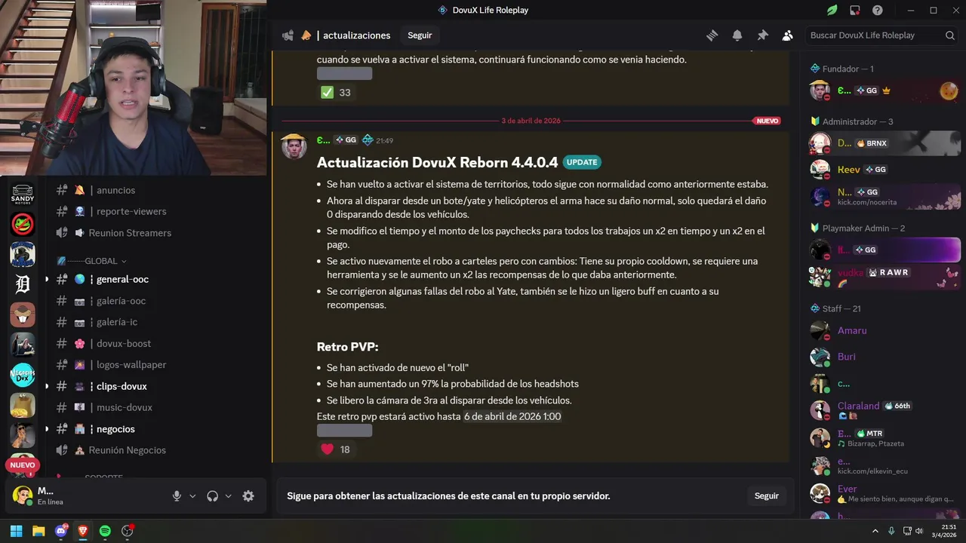This screenshot has width=966, height=543.
Task: Open staff member Buri
Action: [x=884, y=357]
